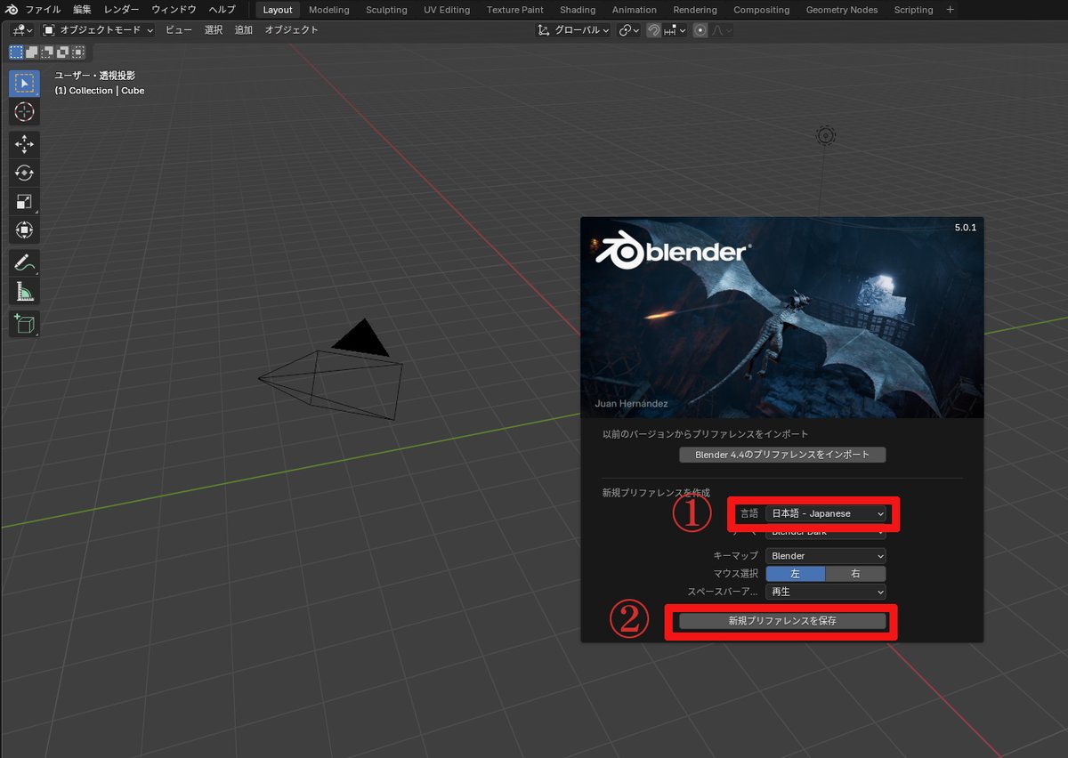Switch to the Compositing workspace tab

point(761,10)
